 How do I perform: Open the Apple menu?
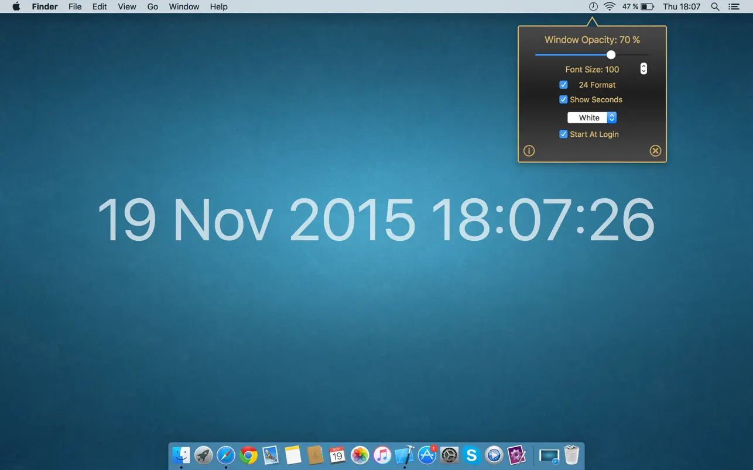[16, 6]
